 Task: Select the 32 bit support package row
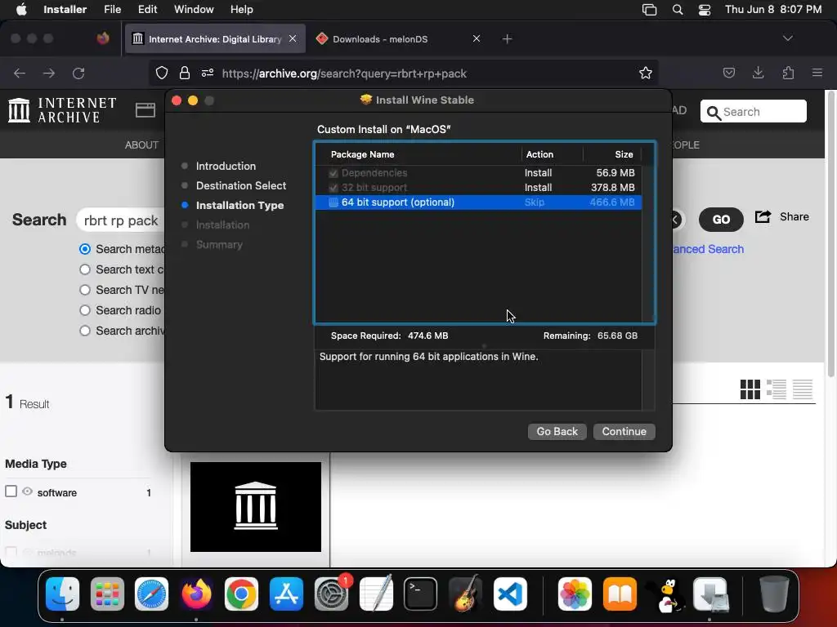coord(478,188)
